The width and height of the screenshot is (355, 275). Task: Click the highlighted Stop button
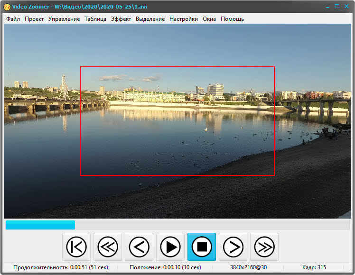pyautogui.click(x=202, y=247)
